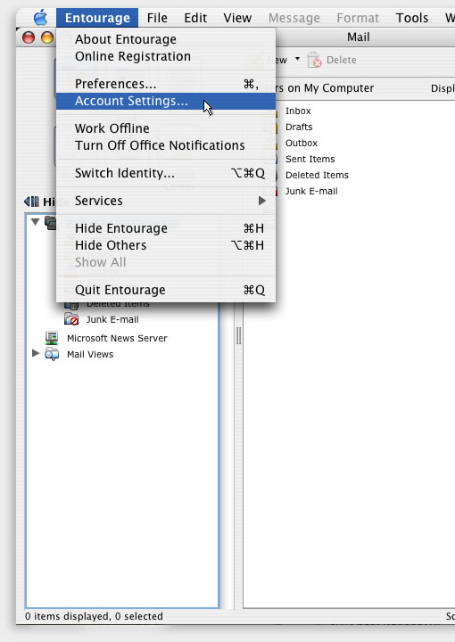455x642 pixels.
Task: Select Mail Views in the sidebar
Action: (x=90, y=354)
